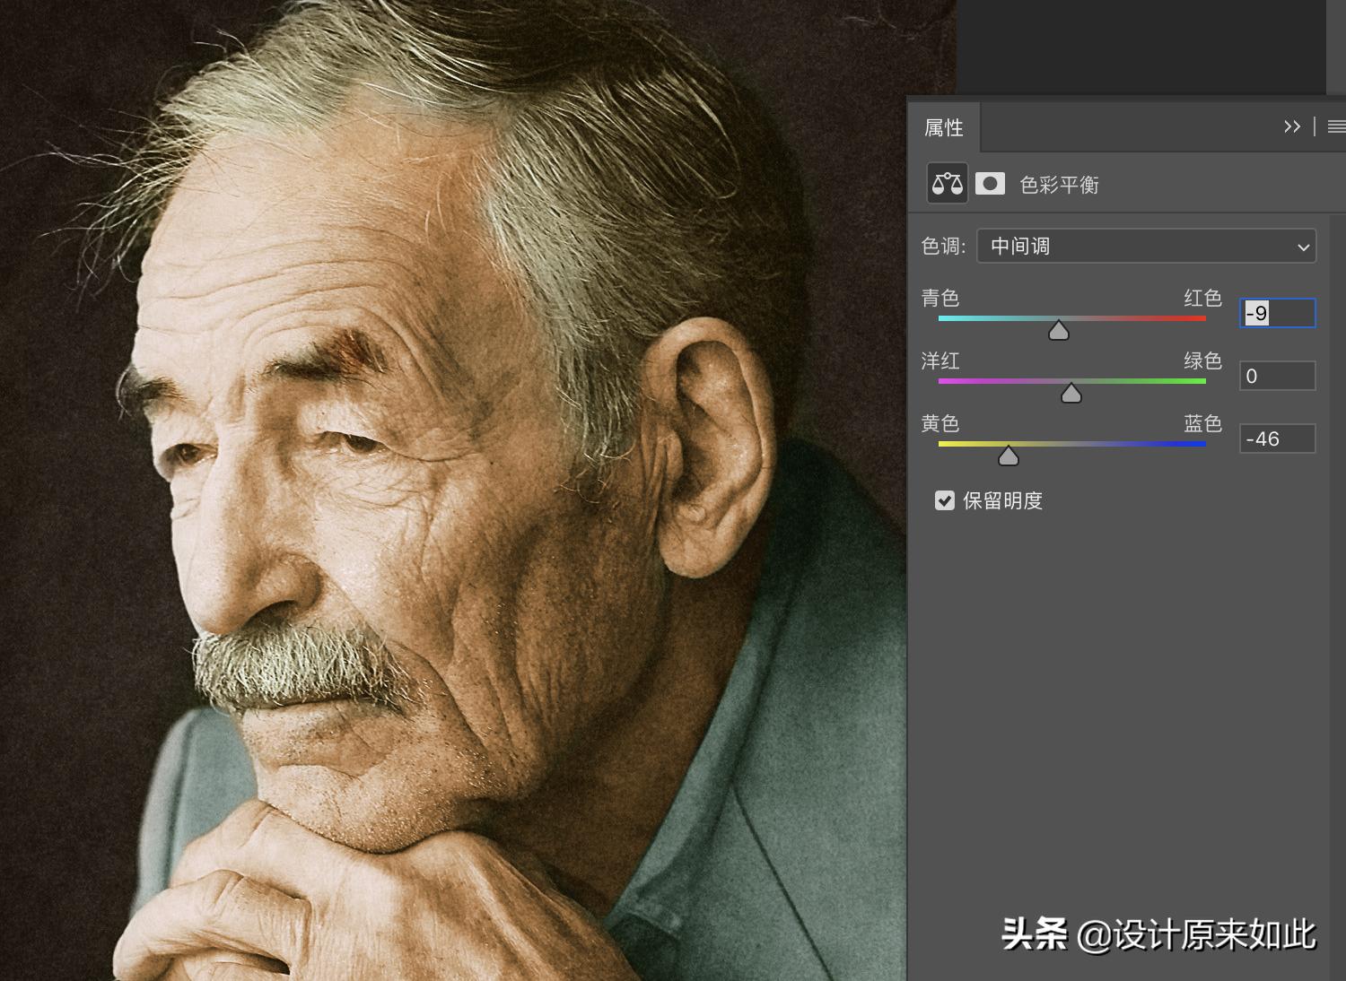Click the yellow-blue slider handle
1346x981 pixels.
pos(1008,456)
